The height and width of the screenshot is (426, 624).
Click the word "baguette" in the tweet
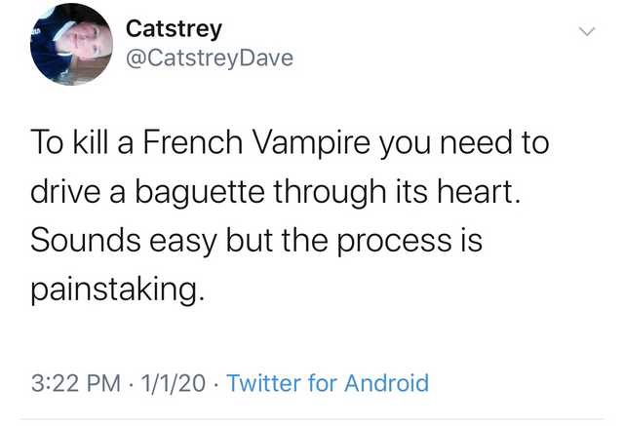(x=199, y=192)
